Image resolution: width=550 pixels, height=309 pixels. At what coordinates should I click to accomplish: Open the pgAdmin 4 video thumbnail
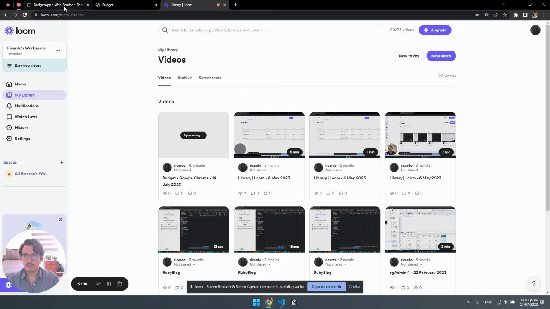pos(420,230)
